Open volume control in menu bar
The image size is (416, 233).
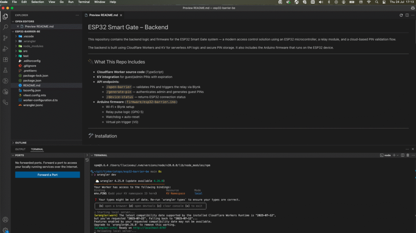pos(321,2)
